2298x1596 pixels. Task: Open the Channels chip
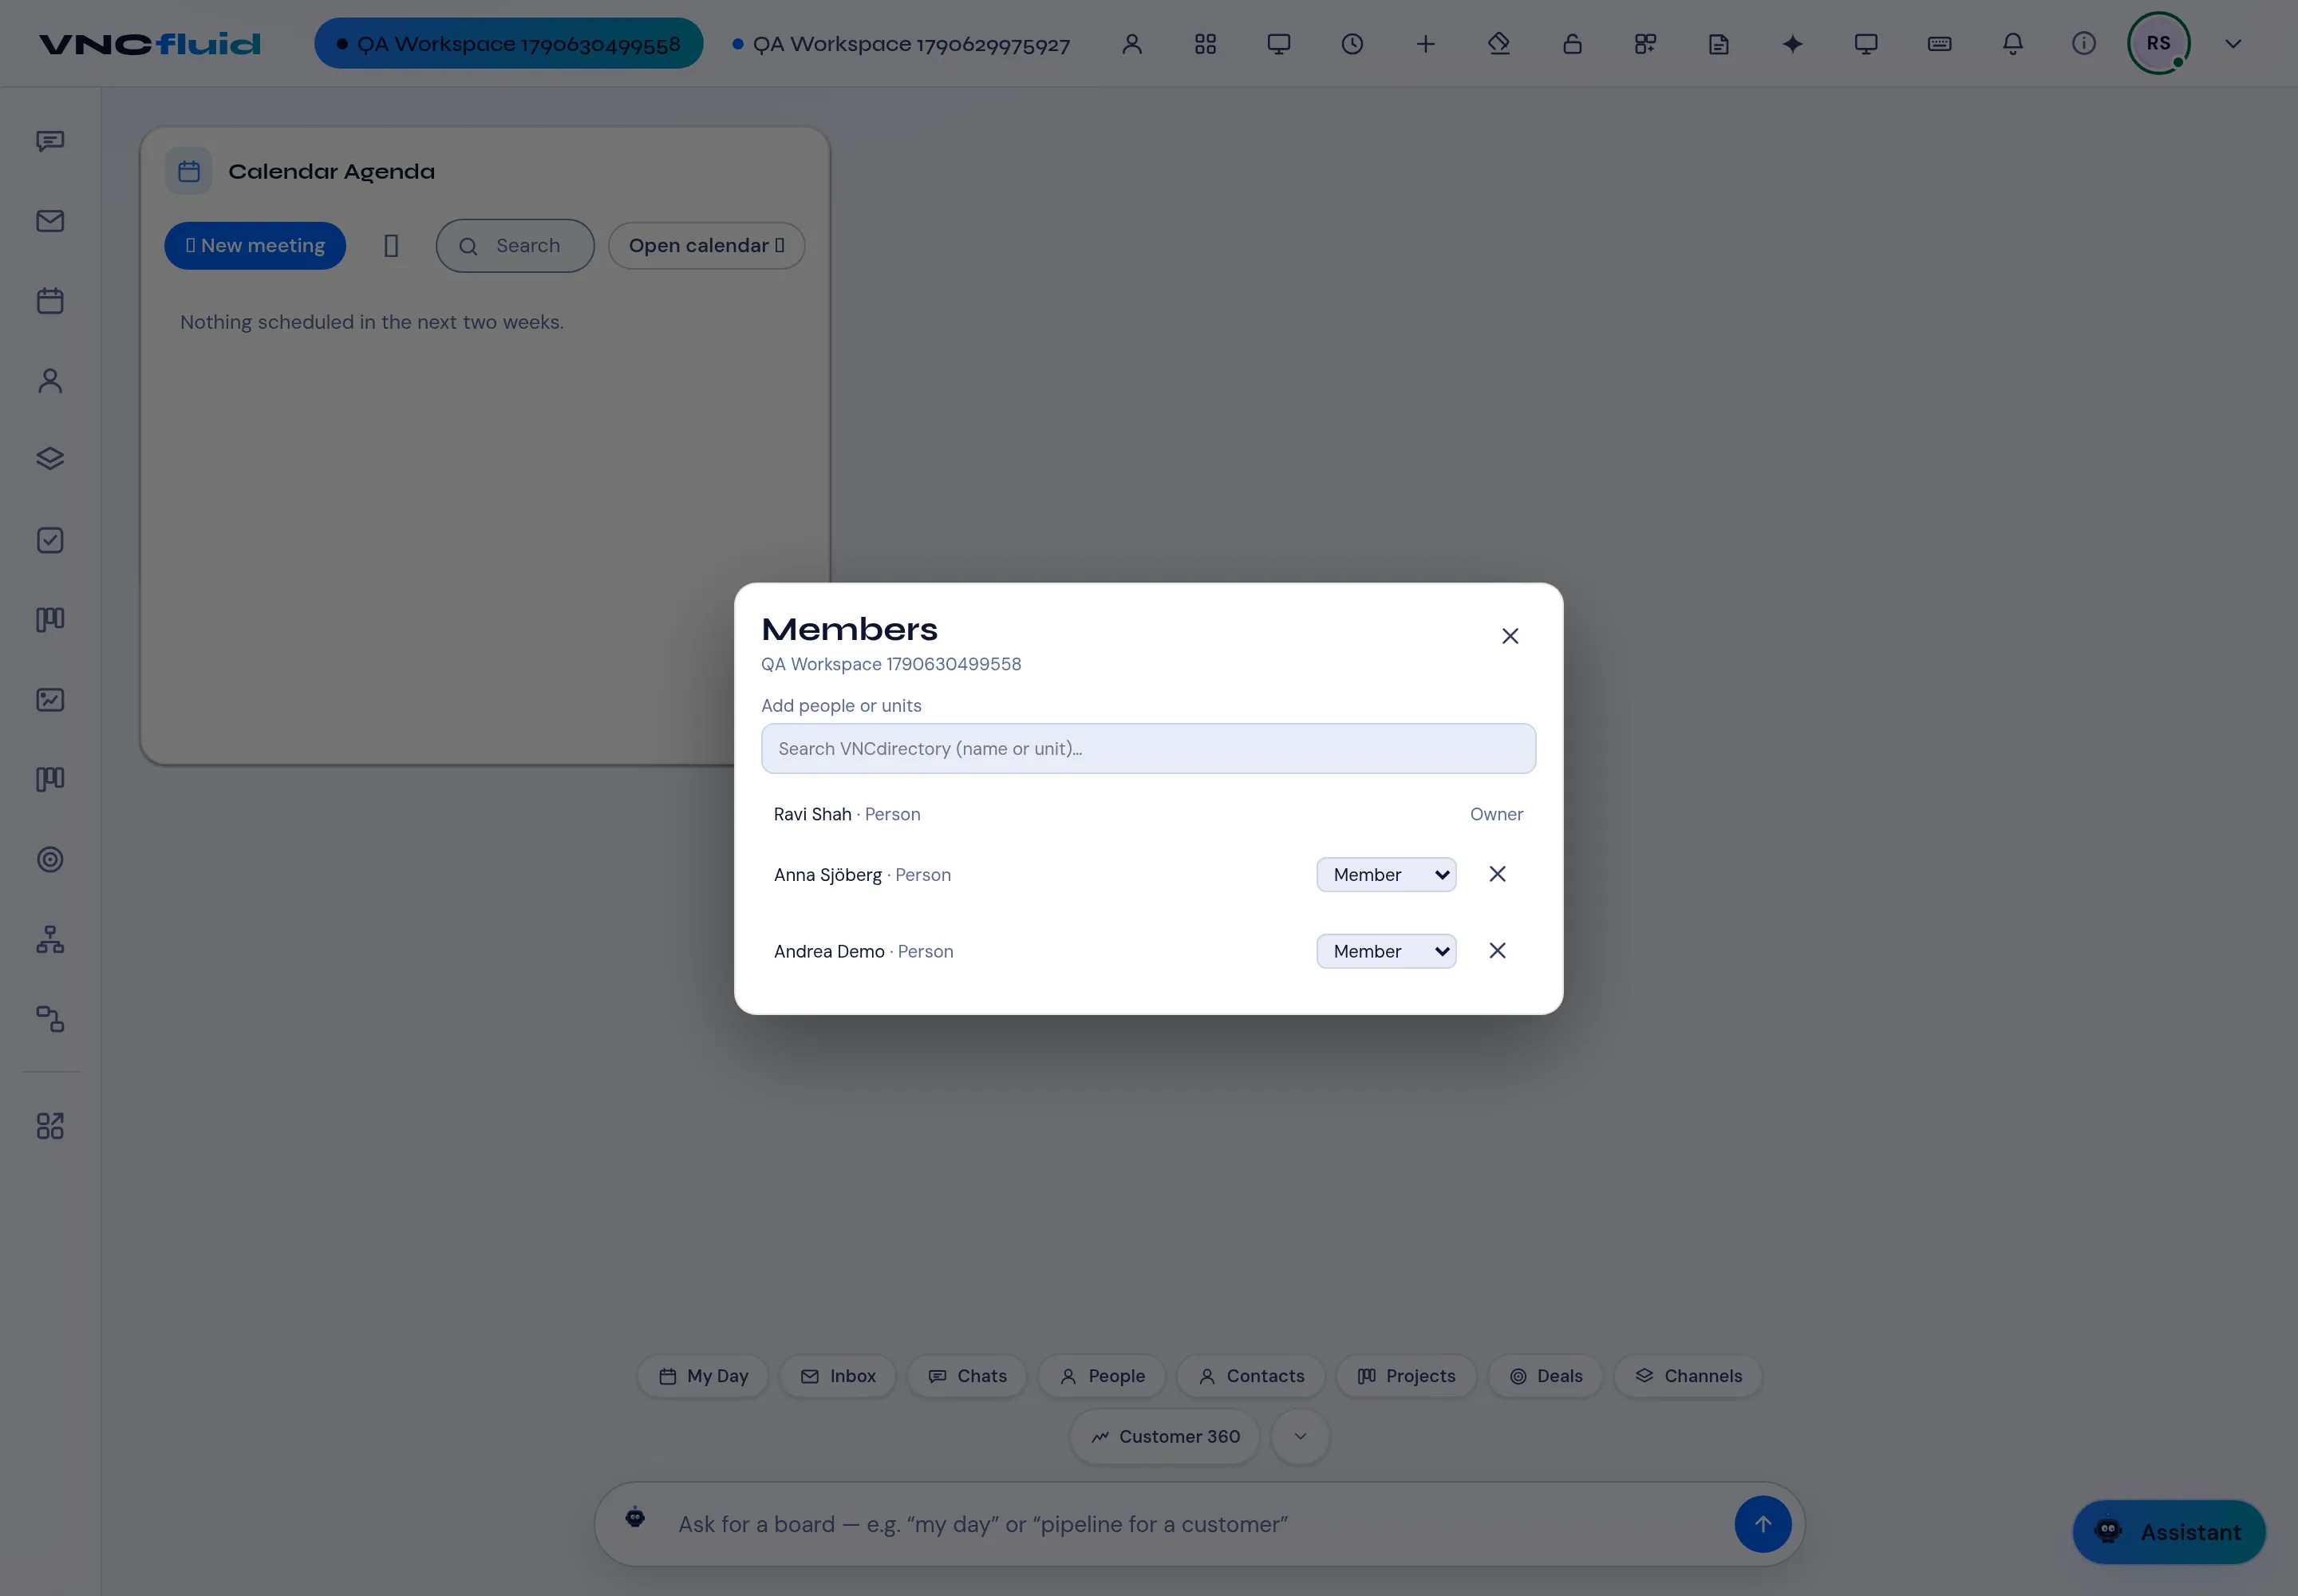(1688, 1376)
